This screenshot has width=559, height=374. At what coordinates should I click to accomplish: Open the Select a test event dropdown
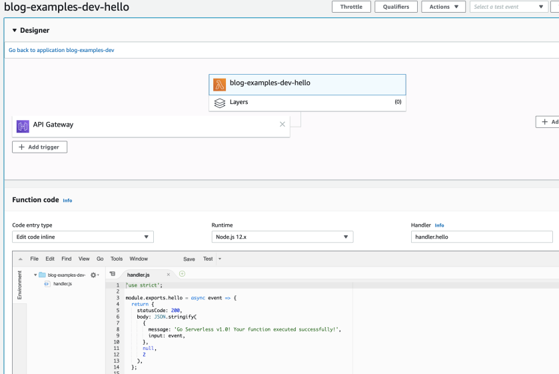509,7
